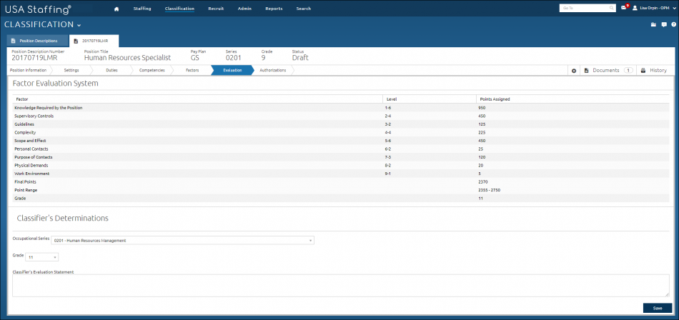Go to the home icon
Screen dimensions: 679x320
pos(116,9)
